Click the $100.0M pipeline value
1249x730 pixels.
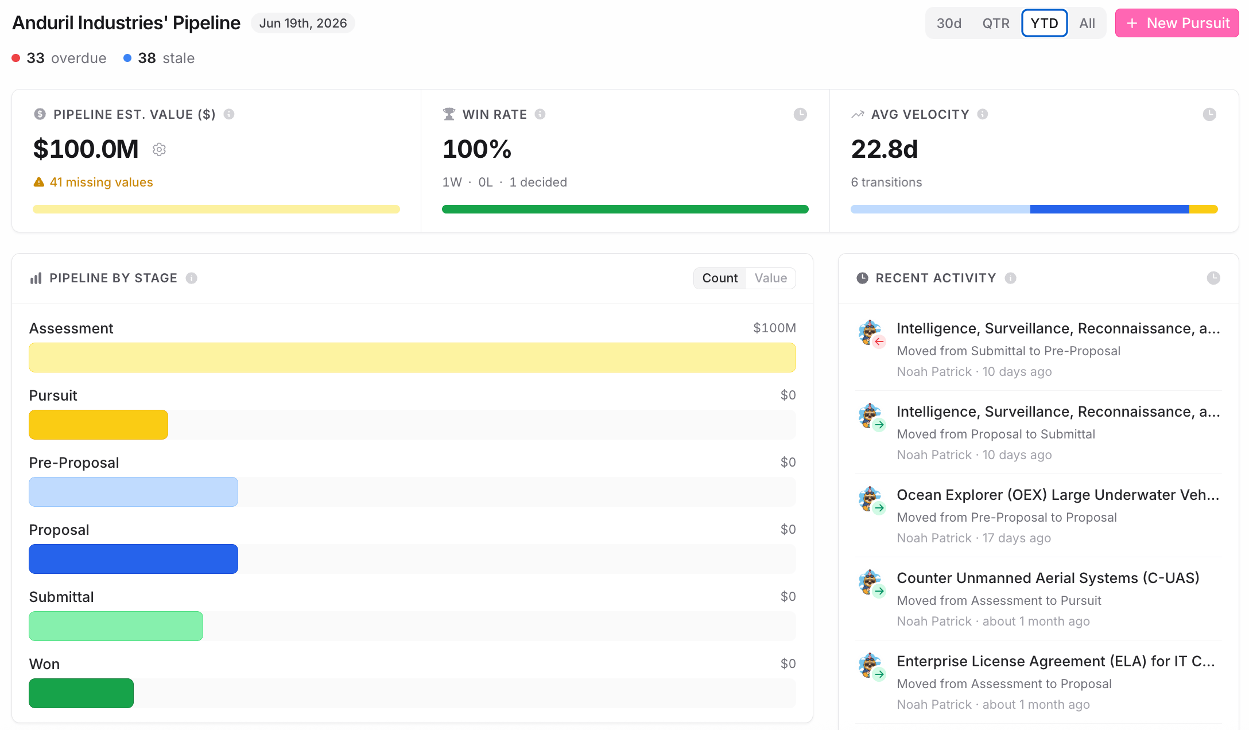pyautogui.click(x=86, y=149)
